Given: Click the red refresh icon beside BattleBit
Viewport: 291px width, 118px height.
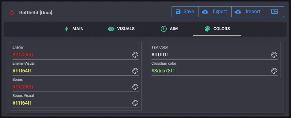Looking at the screenshot, I should point(12,13).
